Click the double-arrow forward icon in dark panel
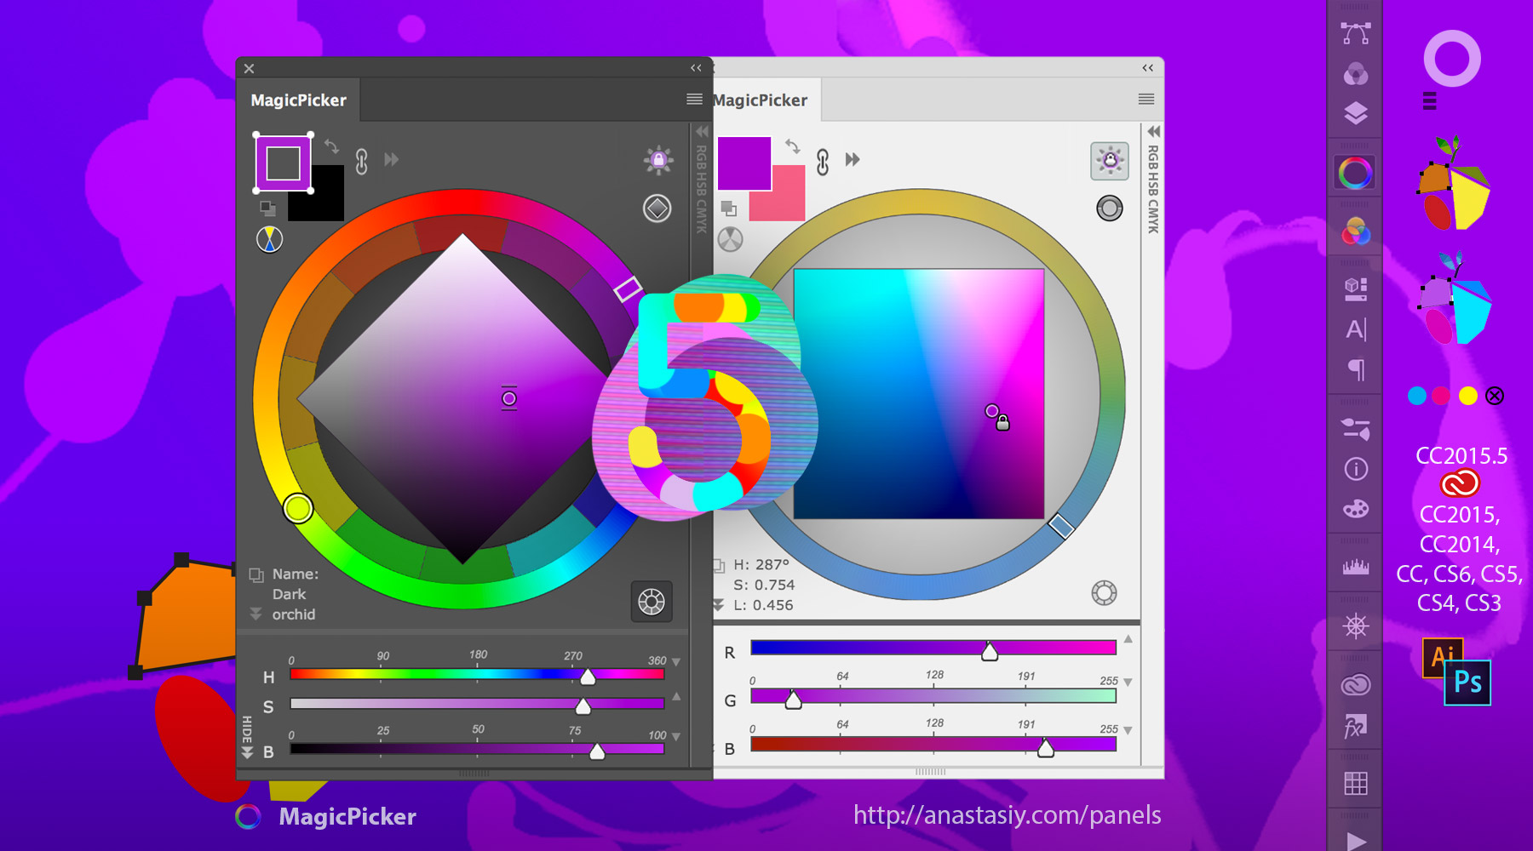The image size is (1533, 851). (392, 159)
